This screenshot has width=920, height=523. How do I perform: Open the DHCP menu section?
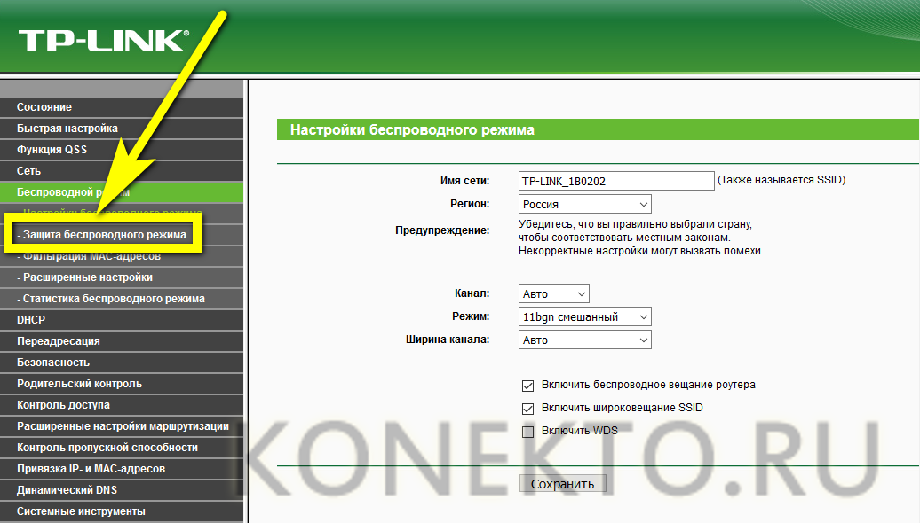coord(122,320)
